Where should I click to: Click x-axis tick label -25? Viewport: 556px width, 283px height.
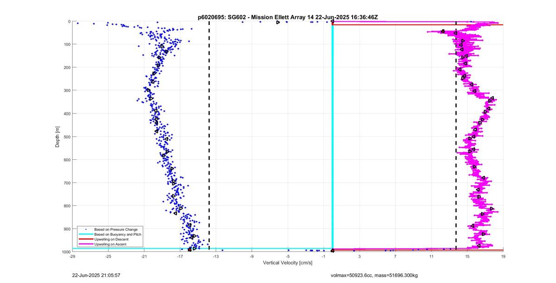click(x=108, y=256)
